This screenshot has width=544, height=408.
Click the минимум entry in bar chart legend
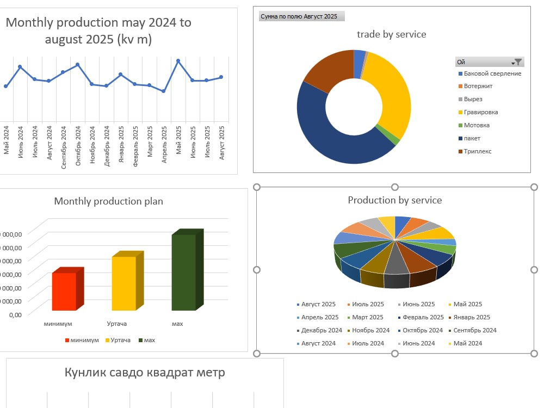tap(82, 341)
